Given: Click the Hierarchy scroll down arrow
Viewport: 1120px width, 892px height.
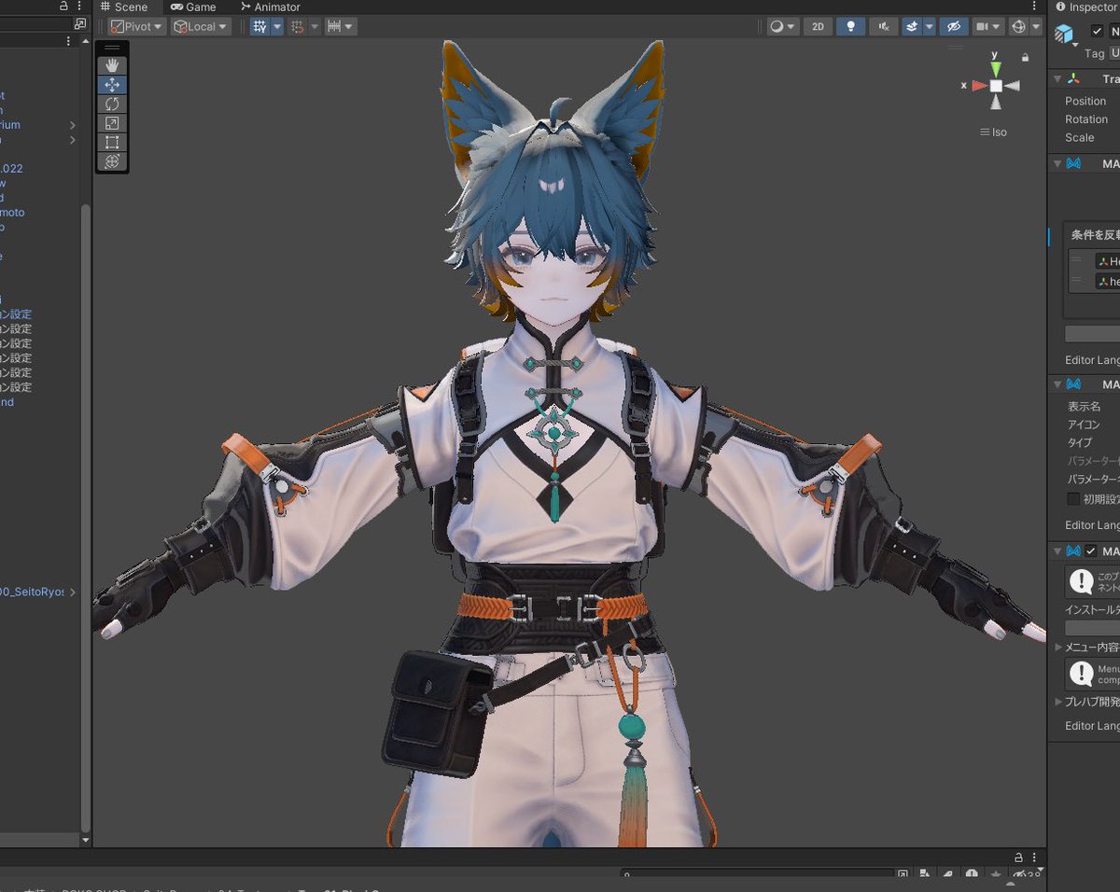Looking at the screenshot, I should pyautogui.click(x=87, y=841).
